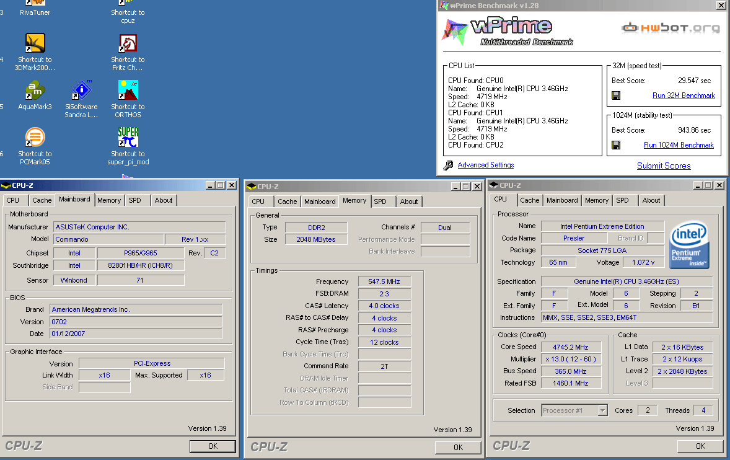730x460 pixels.
Task: Run the 1024M benchmark
Action: [x=679, y=145]
